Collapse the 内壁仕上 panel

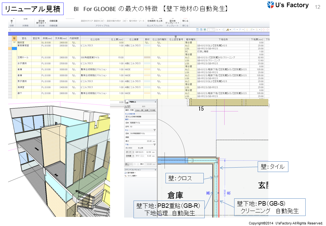(x=155, y=102)
